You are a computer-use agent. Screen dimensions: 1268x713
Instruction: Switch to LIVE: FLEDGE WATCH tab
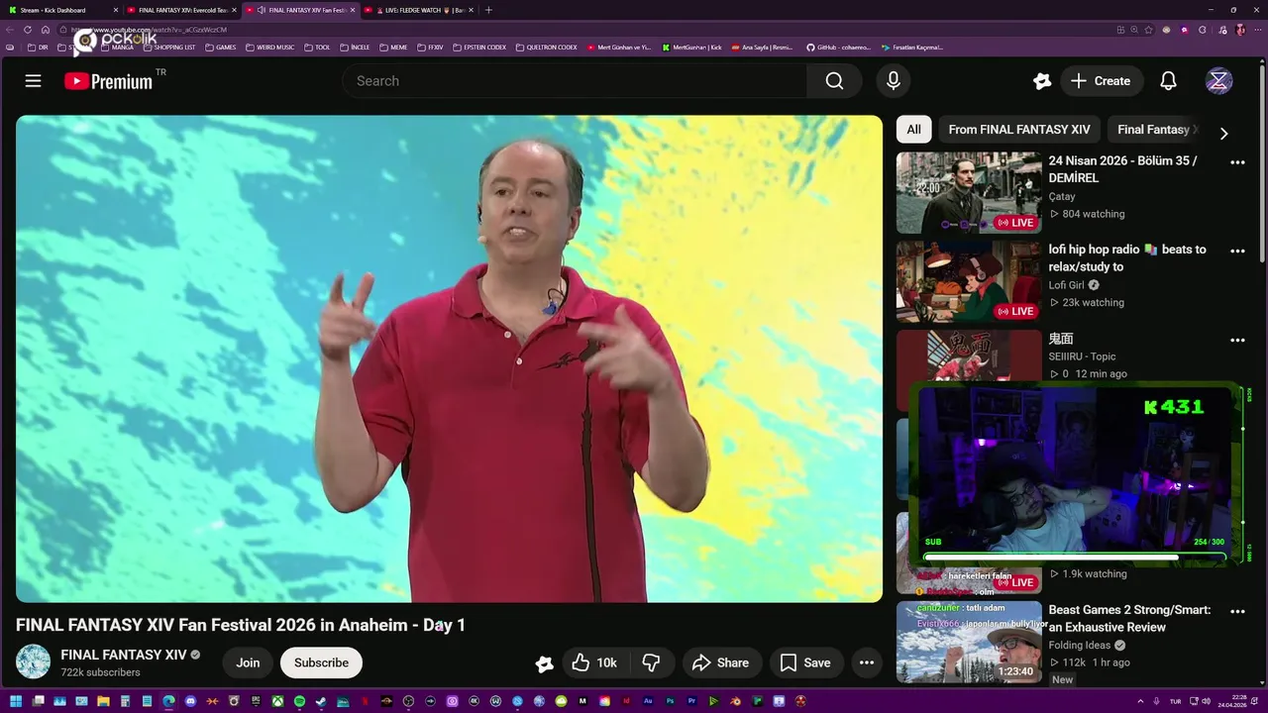[418, 10]
